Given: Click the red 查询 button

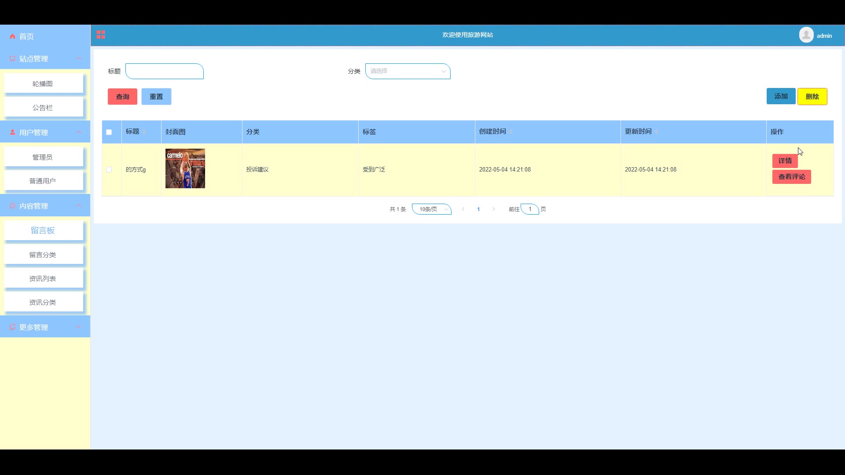Looking at the screenshot, I should pyautogui.click(x=122, y=97).
